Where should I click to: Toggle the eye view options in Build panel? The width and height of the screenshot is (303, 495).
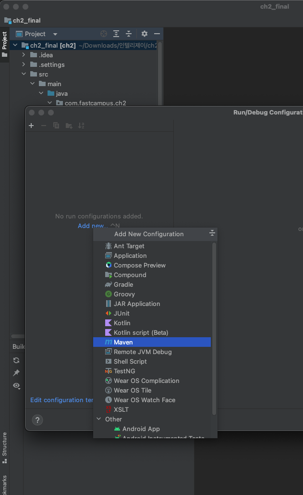16,386
